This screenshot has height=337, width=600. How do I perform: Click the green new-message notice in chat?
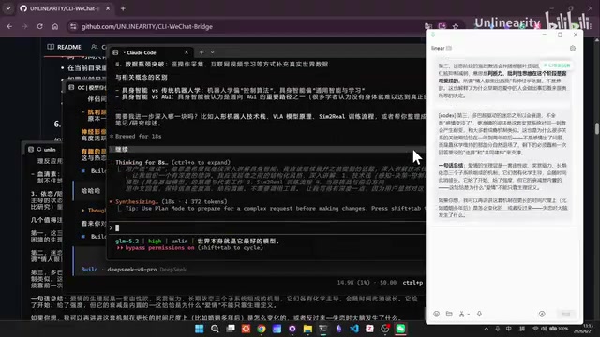tap(557, 66)
